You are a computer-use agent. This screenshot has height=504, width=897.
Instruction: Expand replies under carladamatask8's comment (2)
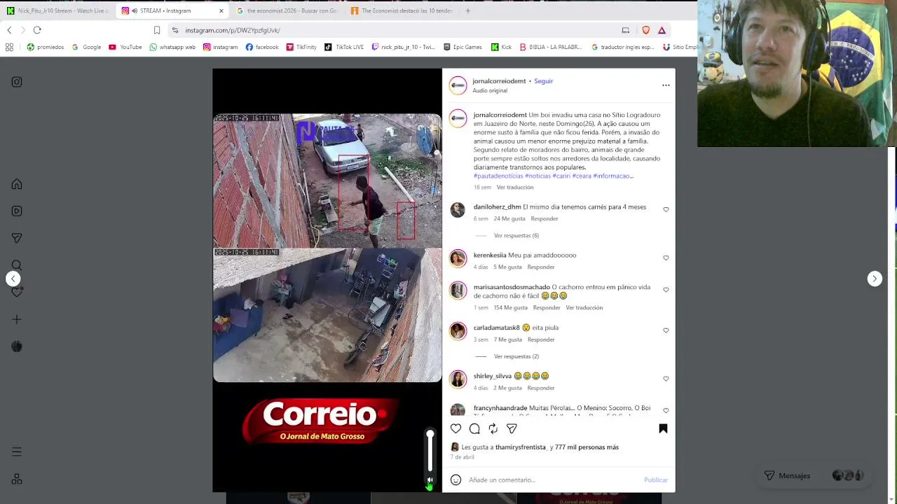pyautogui.click(x=516, y=356)
